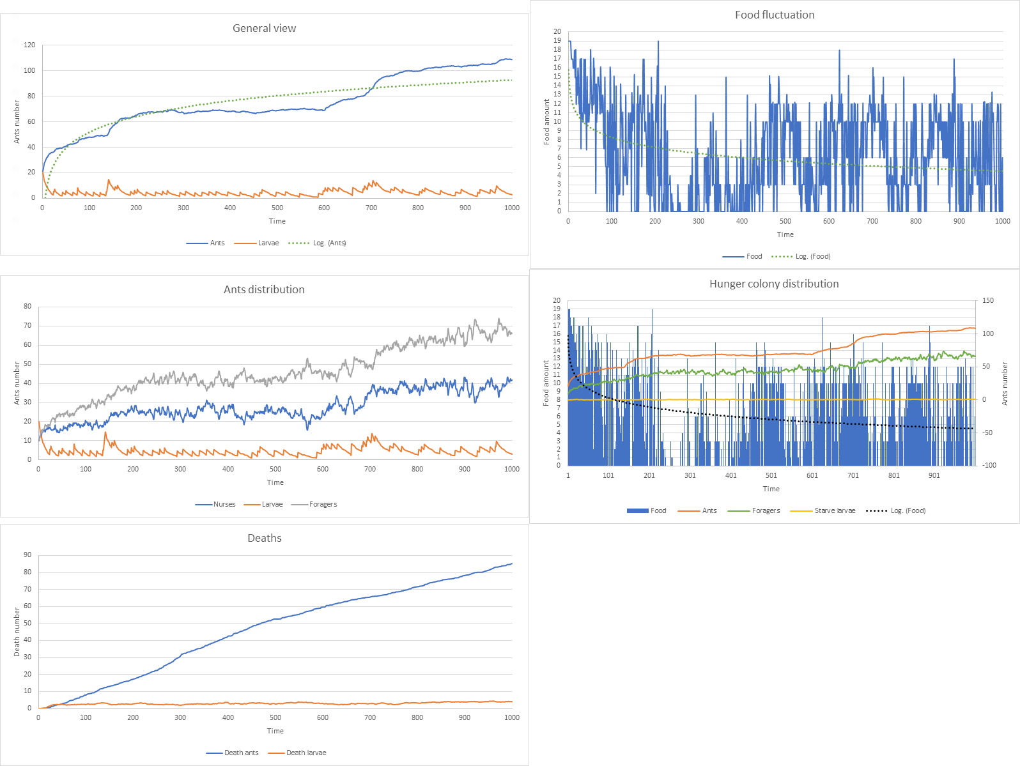Click 'Nurses' legend entry in Ants distribution
The height and width of the screenshot is (766, 1020).
tap(215, 504)
